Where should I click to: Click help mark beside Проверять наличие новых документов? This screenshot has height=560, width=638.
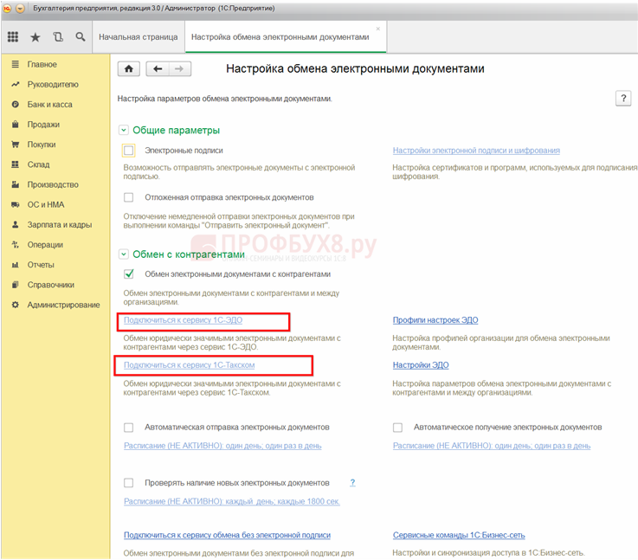click(x=352, y=482)
